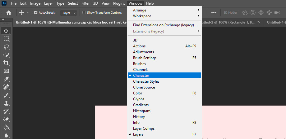Enable Show Transform Controls checkbox
Screen dimensions: 286x139
(84, 13)
